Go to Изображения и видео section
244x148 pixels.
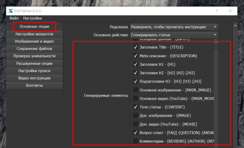click(34, 41)
